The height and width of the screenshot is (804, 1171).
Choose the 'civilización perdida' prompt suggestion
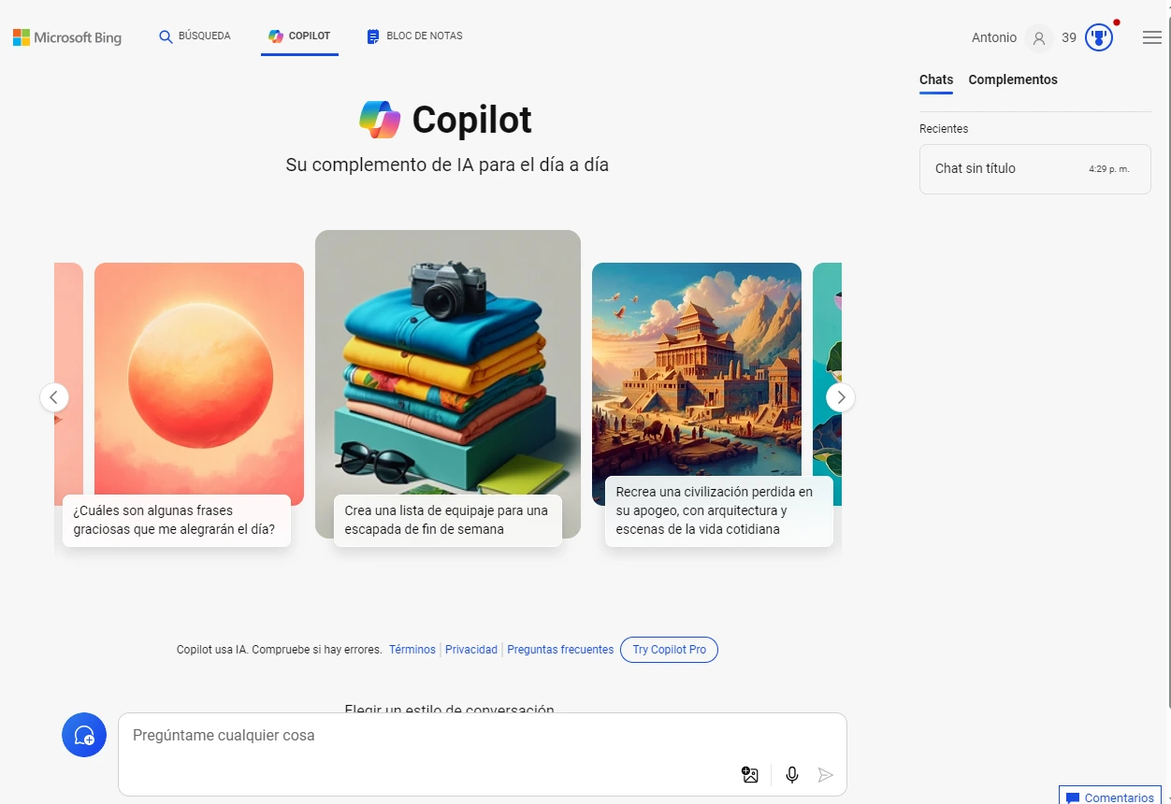(719, 511)
